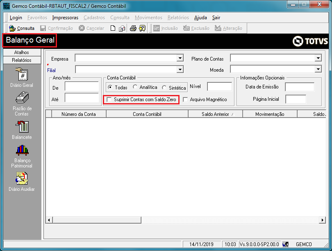Image resolution: width=332 pixels, height=251 pixels.
Task: Click the Cancelar toolbar button
Action: [91, 28]
